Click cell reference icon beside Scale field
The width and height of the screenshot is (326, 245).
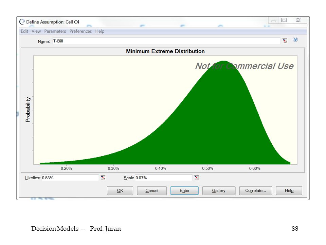(197, 178)
